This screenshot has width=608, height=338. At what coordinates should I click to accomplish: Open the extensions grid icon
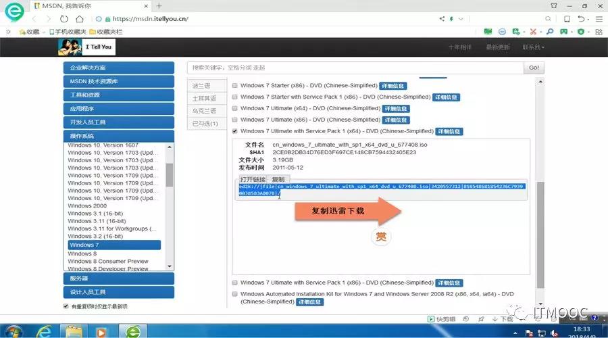pos(599,32)
